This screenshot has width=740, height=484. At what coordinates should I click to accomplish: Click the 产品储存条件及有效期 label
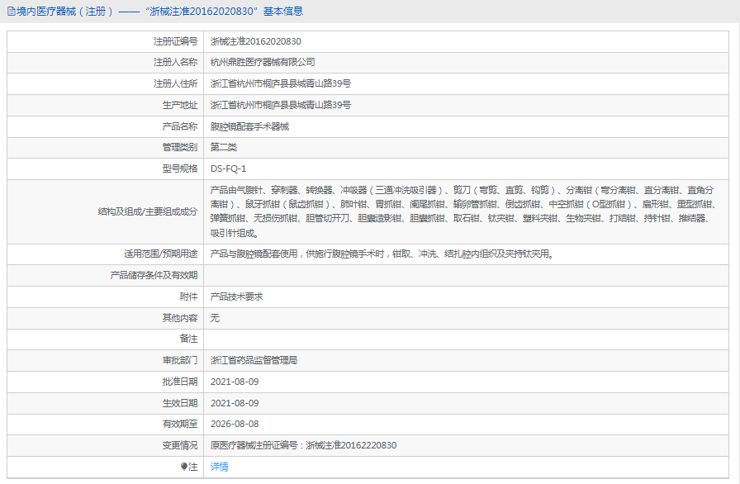point(154,275)
